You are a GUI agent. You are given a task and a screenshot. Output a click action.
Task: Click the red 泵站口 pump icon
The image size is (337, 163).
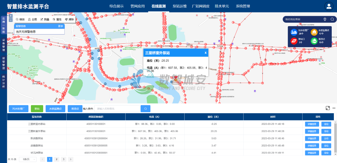click(294, 41)
